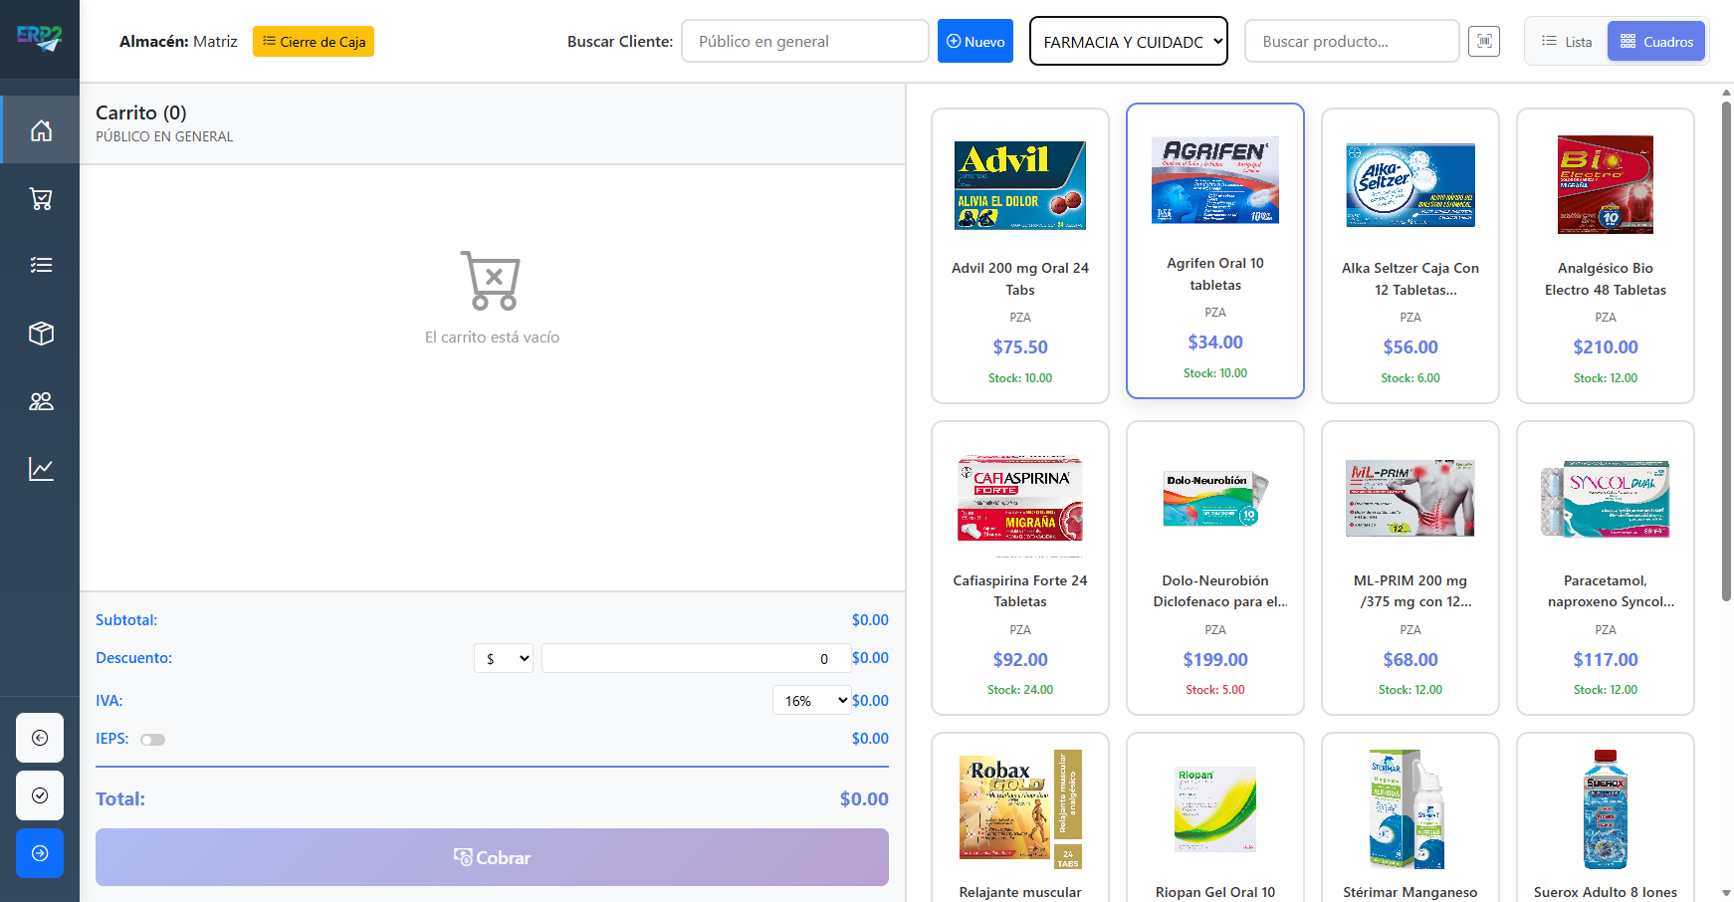Open sales reports via the chart icon

click(40, 468)
